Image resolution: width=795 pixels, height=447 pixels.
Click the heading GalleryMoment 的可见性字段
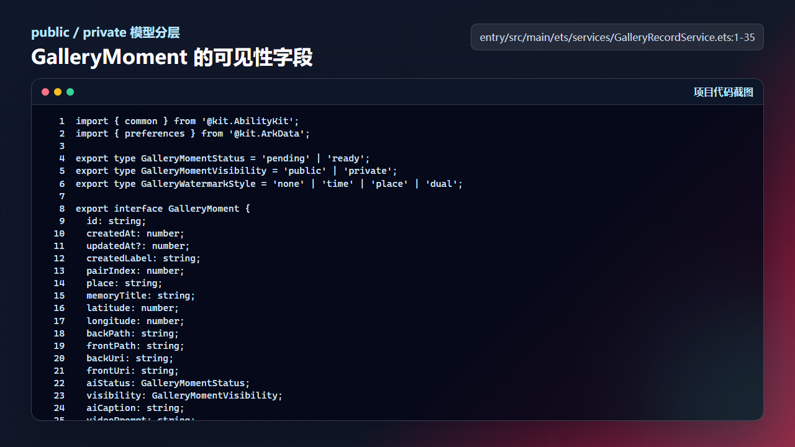tap(172, 57)
